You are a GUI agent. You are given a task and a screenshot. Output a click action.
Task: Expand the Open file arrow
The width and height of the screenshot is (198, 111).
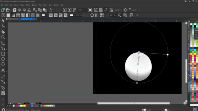pyautogui.click(x=11, y=10)
